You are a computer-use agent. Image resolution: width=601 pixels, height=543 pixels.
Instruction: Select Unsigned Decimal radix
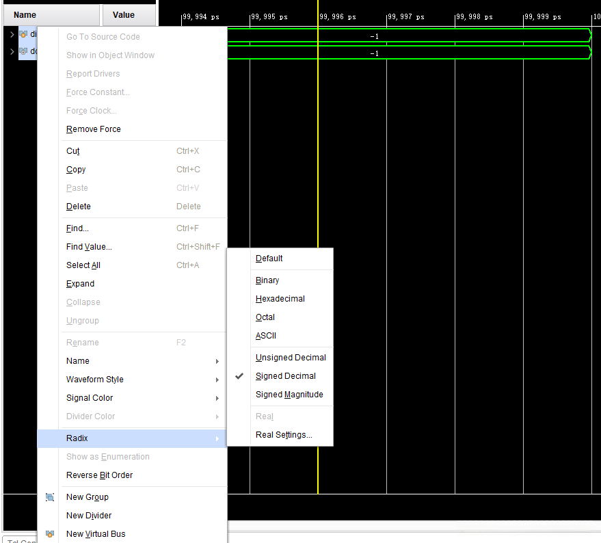click(x=280, y=358)
